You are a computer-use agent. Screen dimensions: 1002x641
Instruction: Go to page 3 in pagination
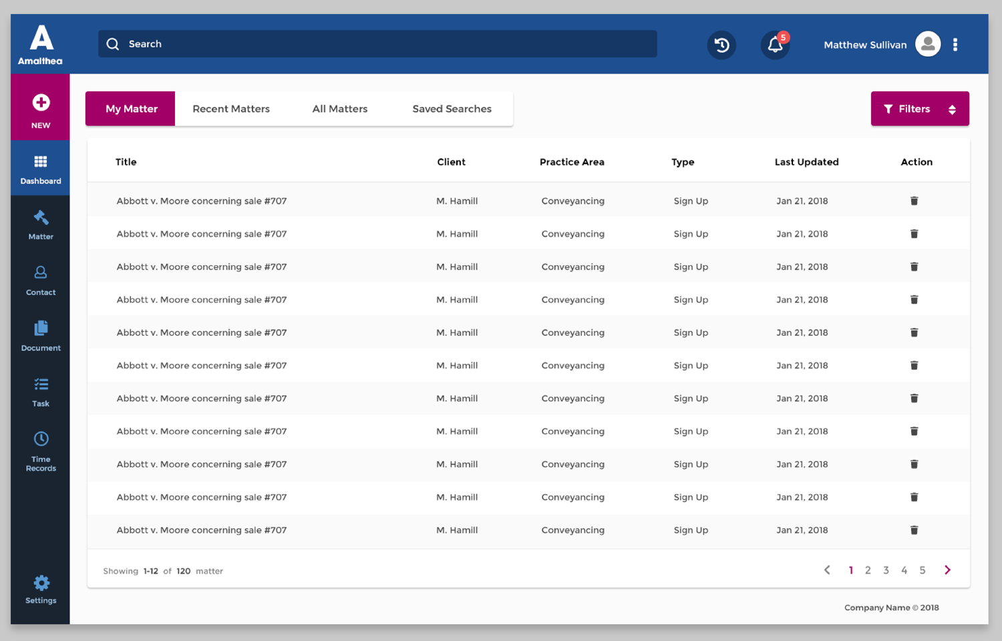pyautogui.click(x=886, y=570)
